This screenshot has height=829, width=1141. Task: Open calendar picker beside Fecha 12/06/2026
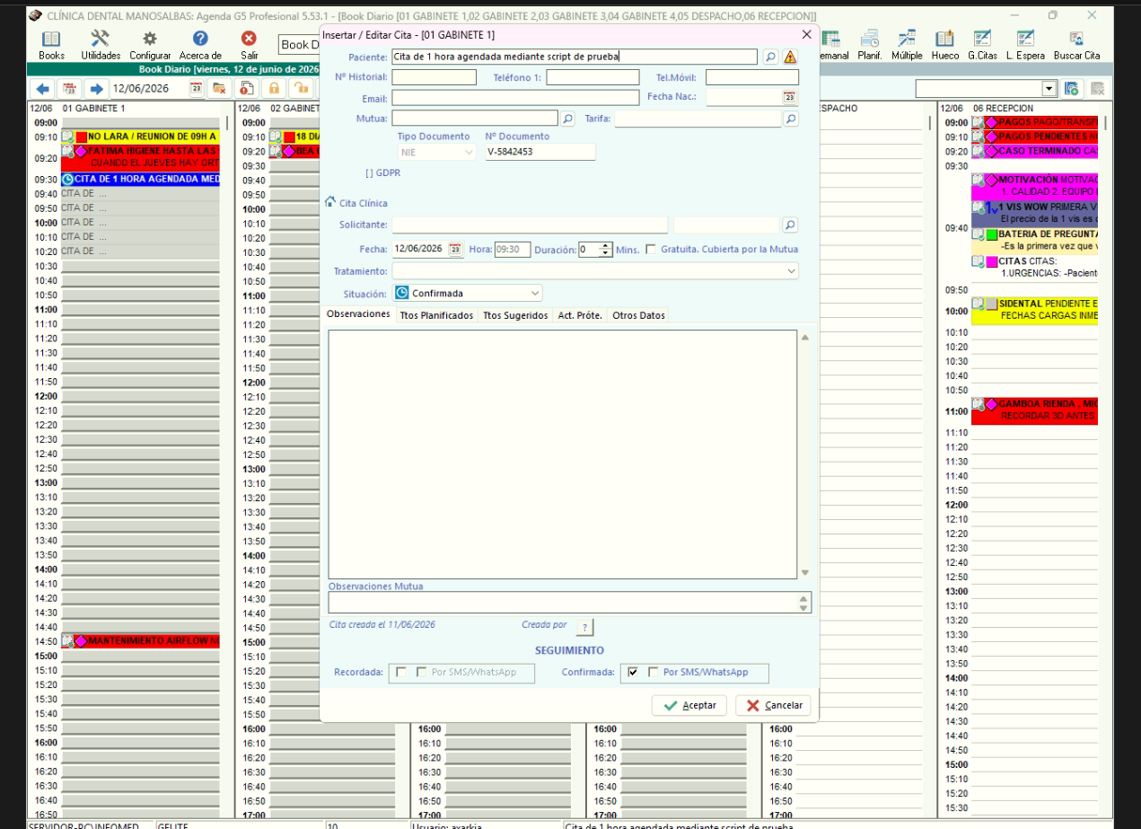455,250
